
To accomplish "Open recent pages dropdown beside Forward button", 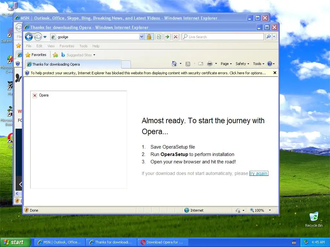I will click(45, 37).
